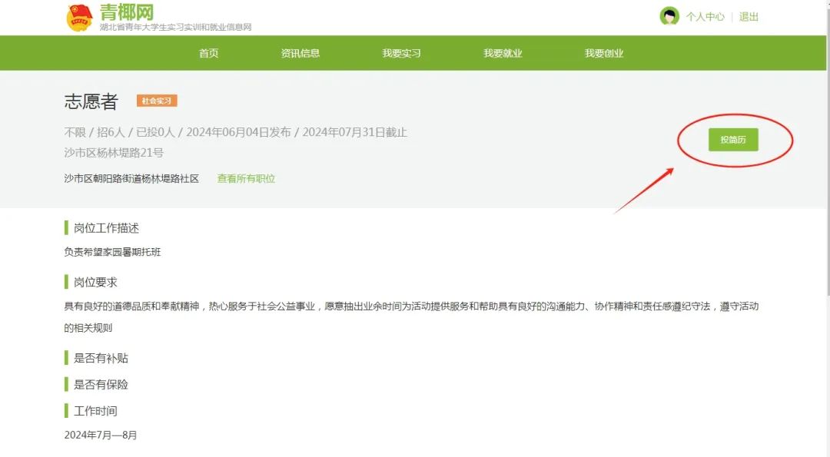Click the 岗位要求 section heading
830x457 pixels.
95,283
